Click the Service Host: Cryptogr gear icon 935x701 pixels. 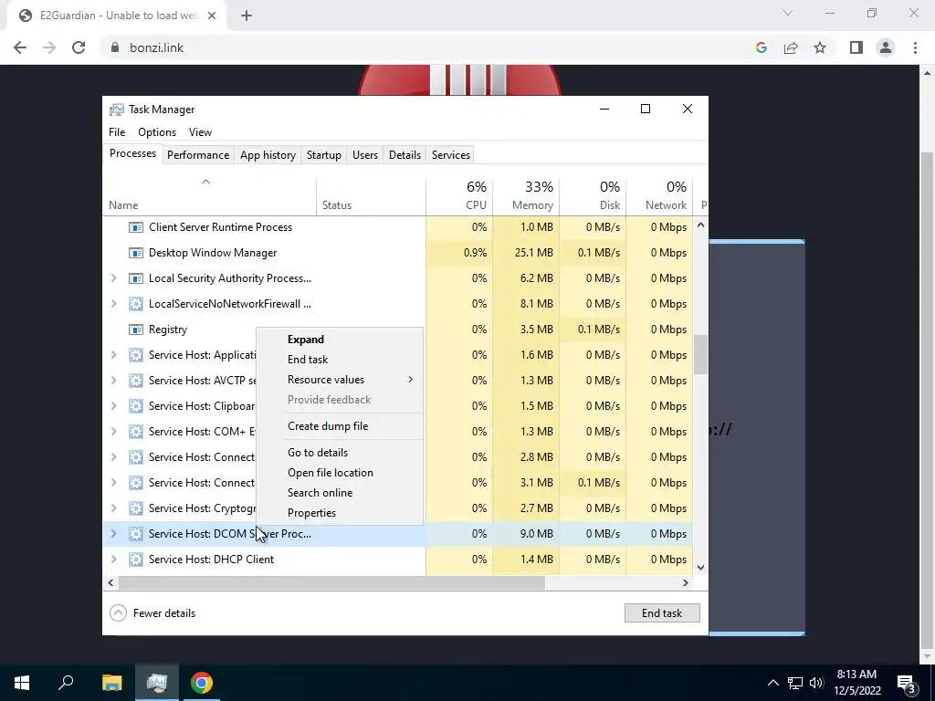coord(136,508)
